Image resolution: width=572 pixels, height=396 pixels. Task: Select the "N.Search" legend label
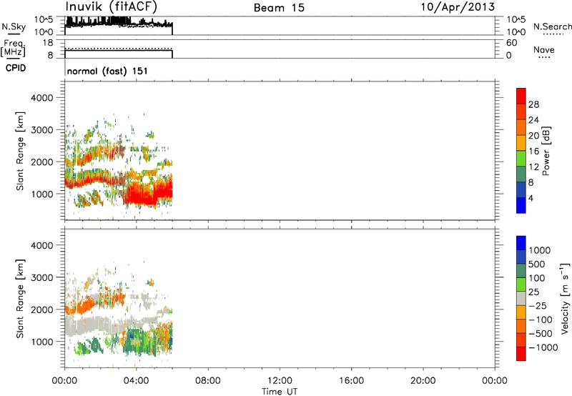click(553, 26)
